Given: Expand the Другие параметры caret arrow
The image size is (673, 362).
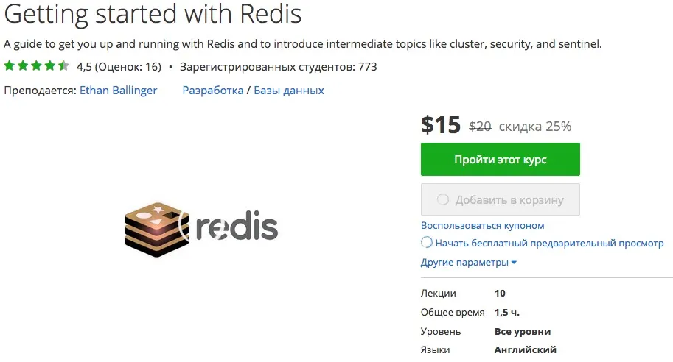Looking at the screenshot, I should 514,263.
